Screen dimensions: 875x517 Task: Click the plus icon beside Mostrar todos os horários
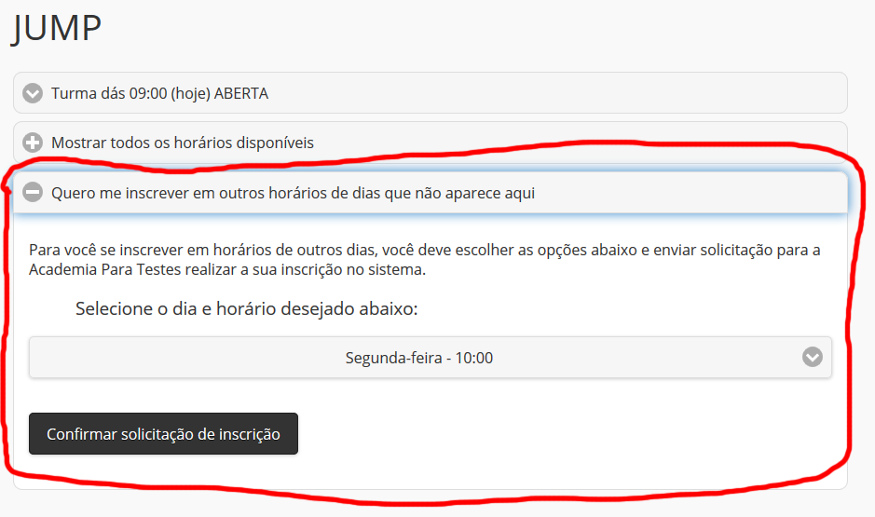coord(34,143)
